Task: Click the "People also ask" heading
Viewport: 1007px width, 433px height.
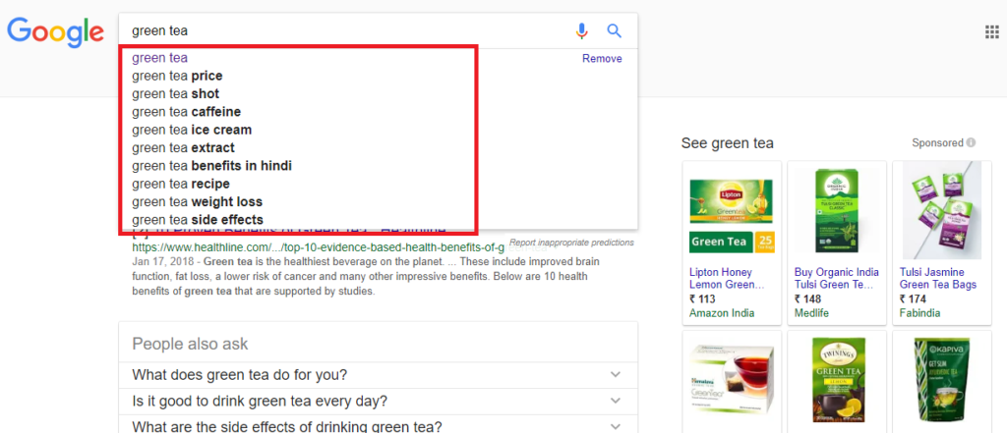Action: [x=190, y=344]
